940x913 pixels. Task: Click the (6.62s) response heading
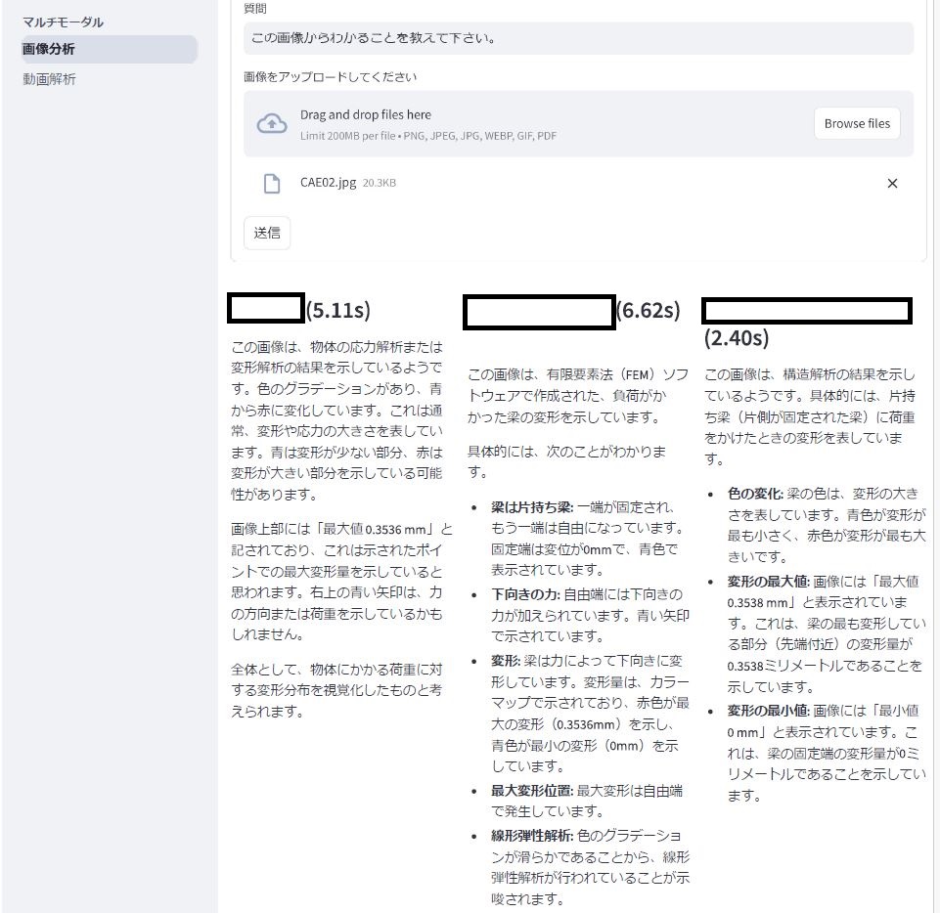coord(649,310)
